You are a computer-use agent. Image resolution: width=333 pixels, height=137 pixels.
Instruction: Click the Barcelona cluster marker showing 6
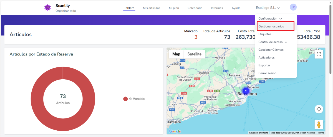click(246, 91)
